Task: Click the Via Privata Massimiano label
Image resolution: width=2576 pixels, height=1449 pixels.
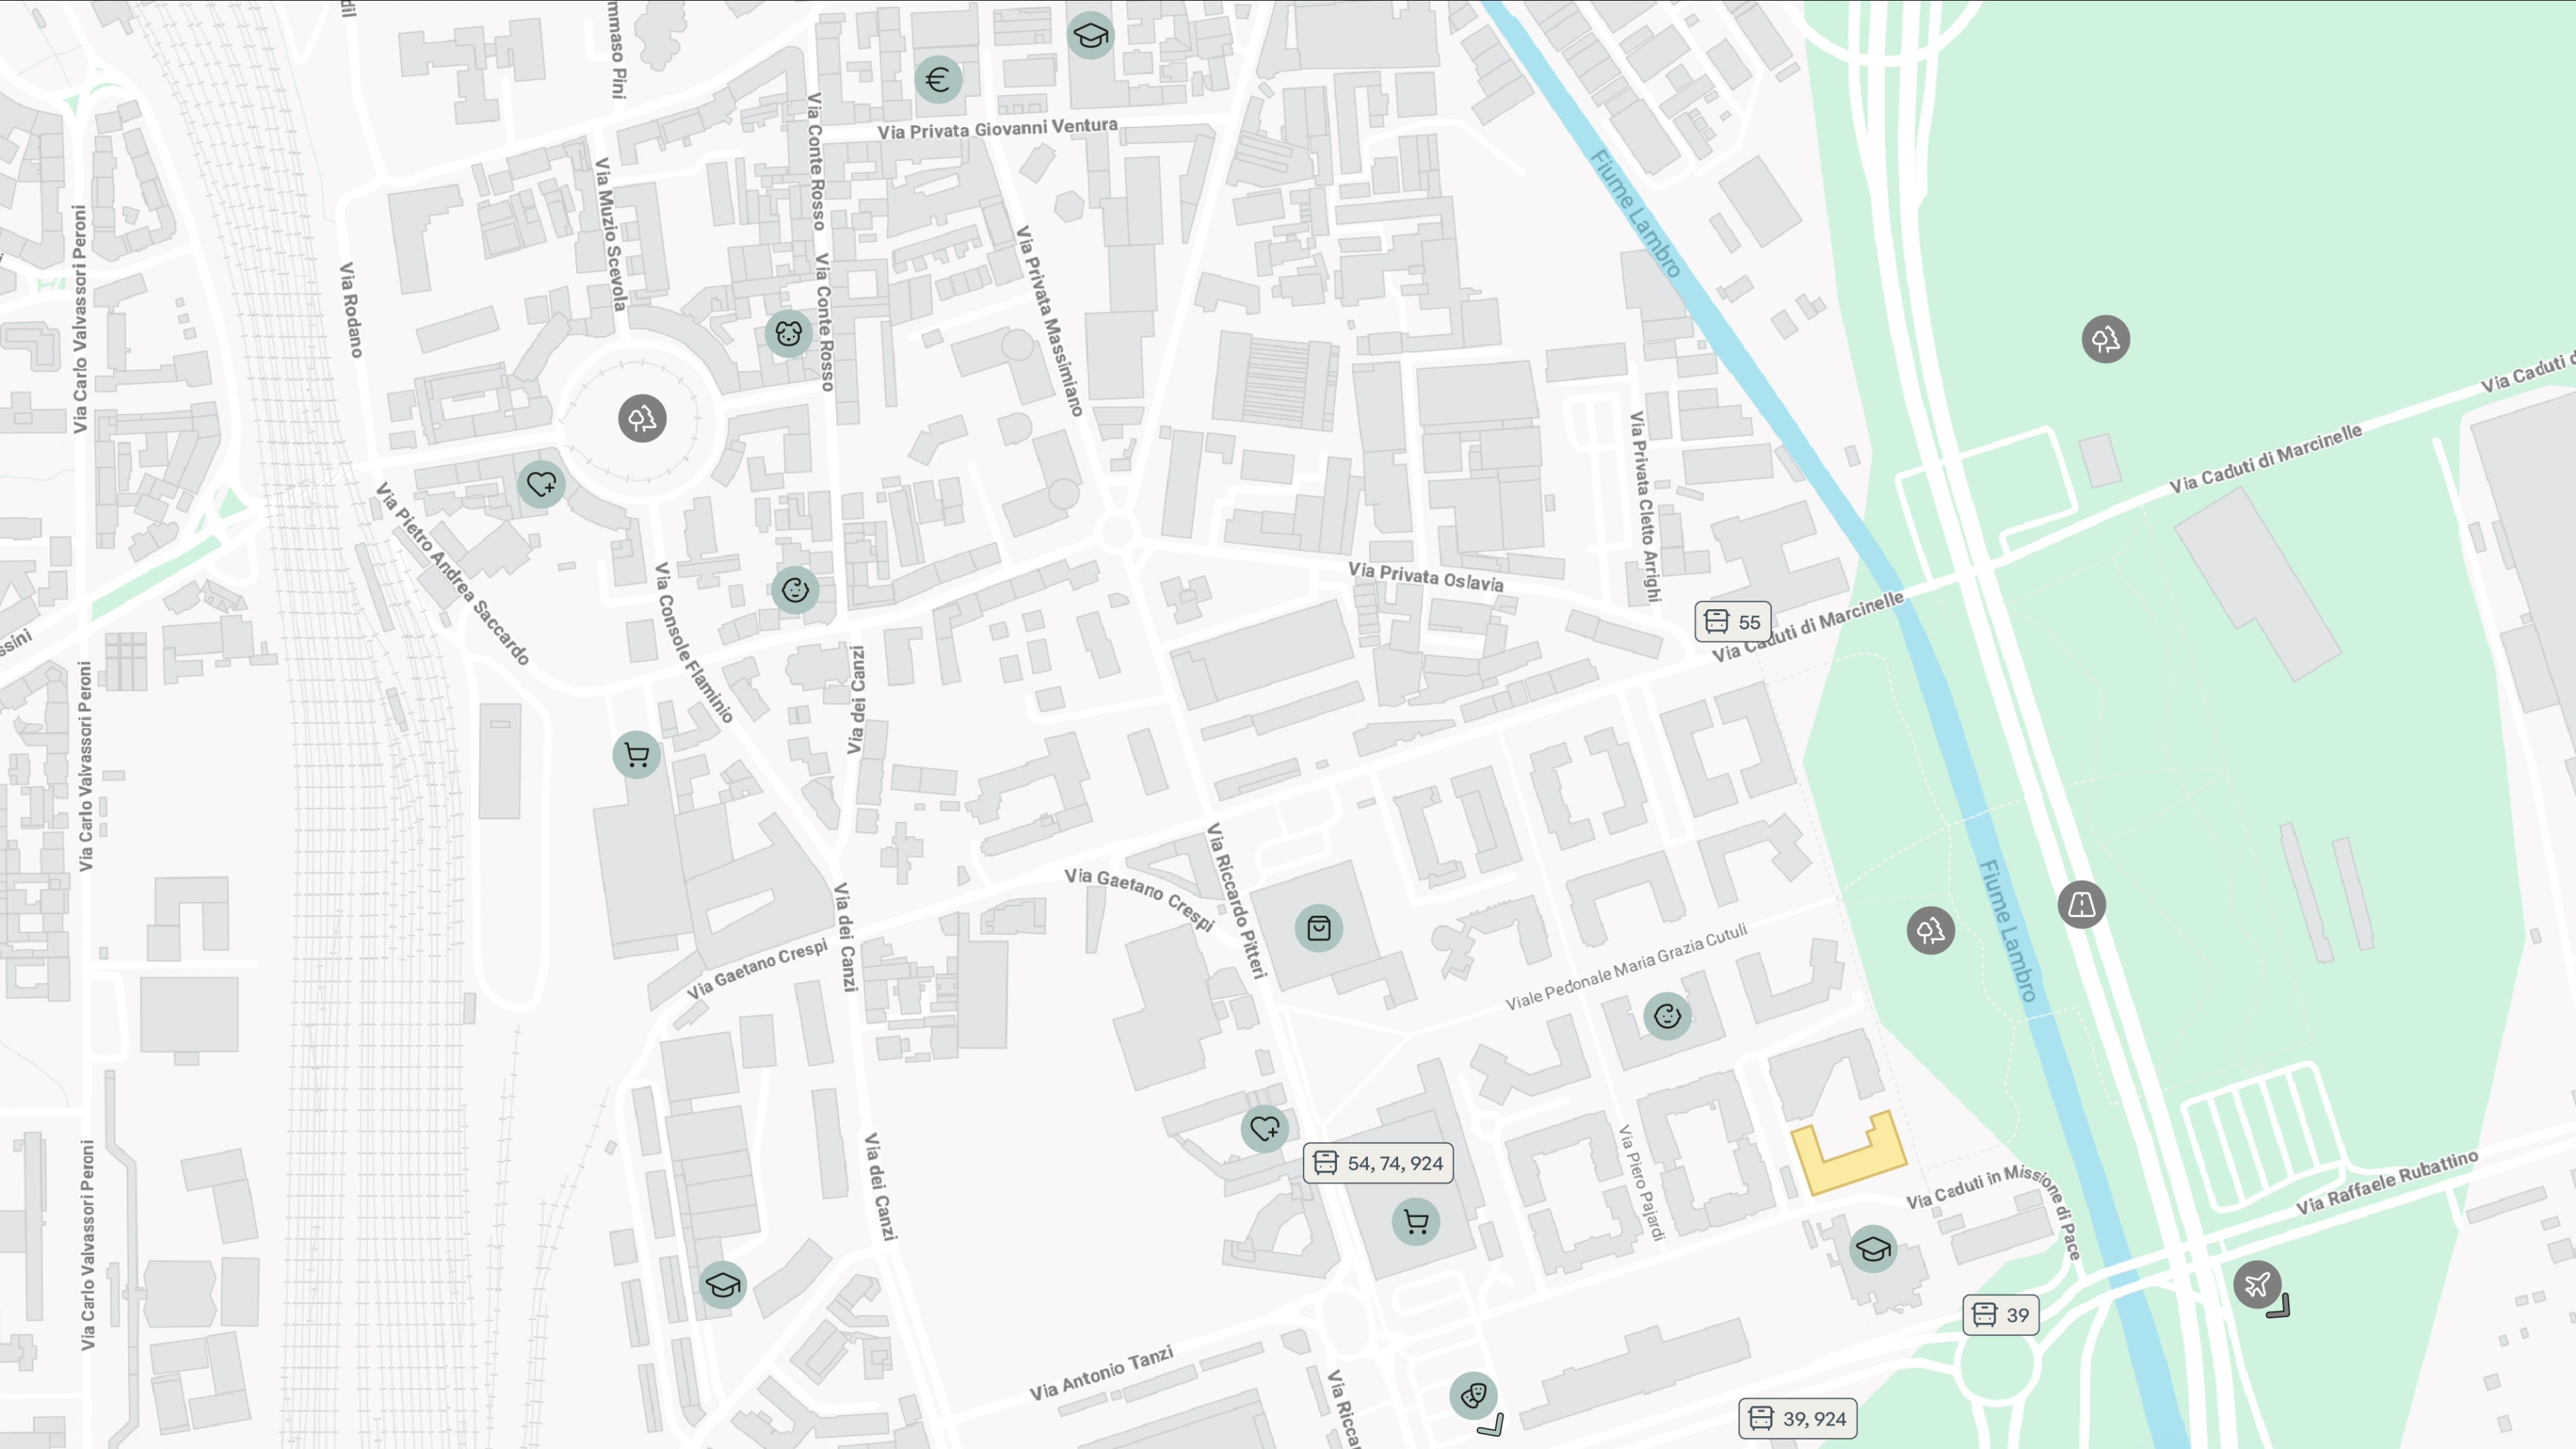Action: [x=1049, y=321]
